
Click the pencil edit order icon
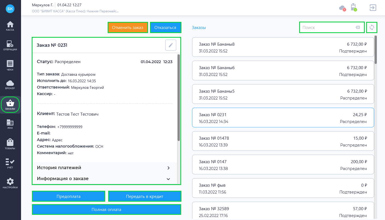tap(171, 45)
